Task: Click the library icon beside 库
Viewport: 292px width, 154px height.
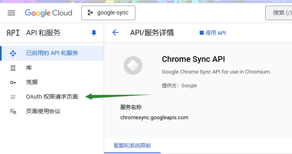Action: [13, 68]
